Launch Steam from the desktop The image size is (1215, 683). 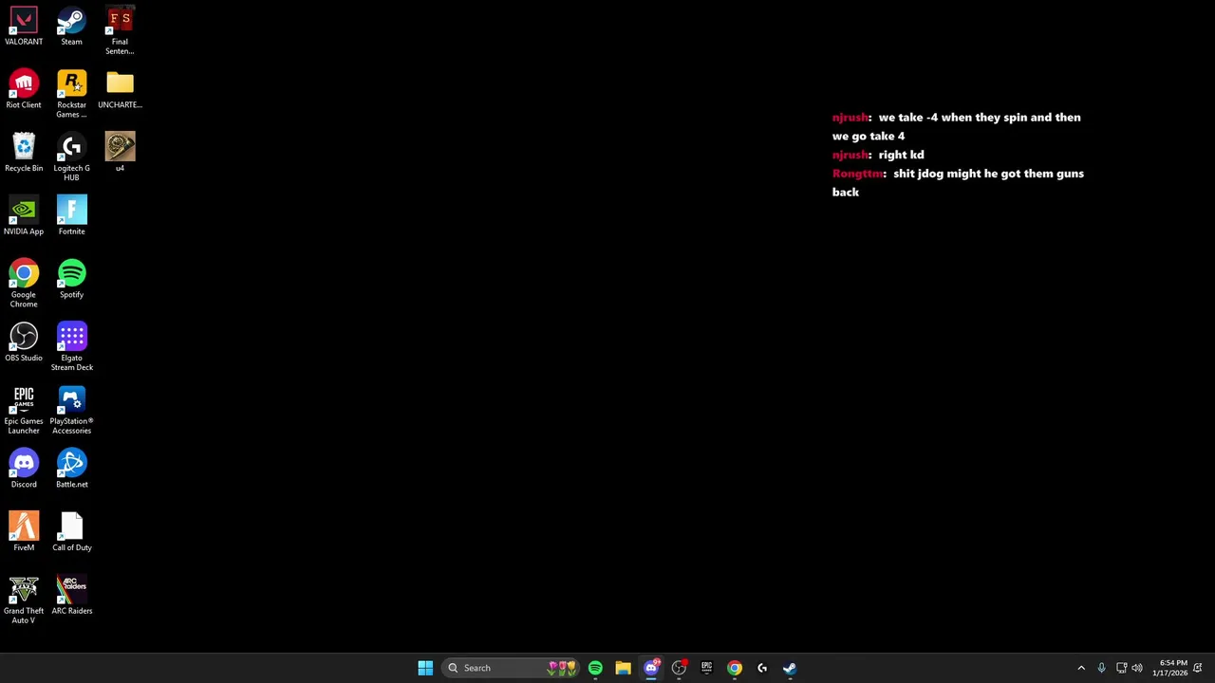71,27
